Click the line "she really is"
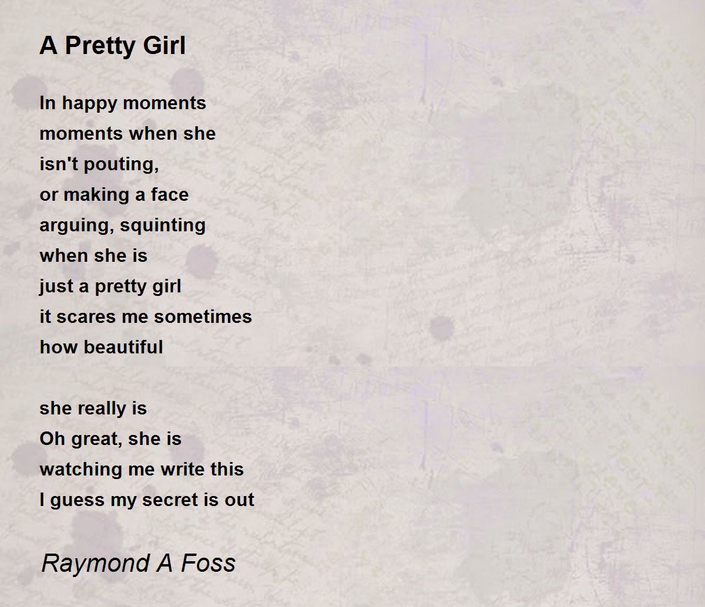Viewport: 705px width, 607px height. (93, 408)
